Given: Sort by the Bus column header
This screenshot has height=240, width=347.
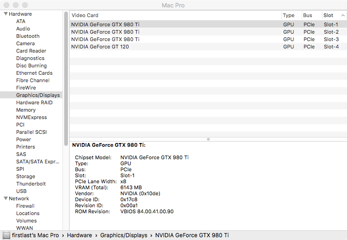Looking at the screenshot, I should 311,15.
